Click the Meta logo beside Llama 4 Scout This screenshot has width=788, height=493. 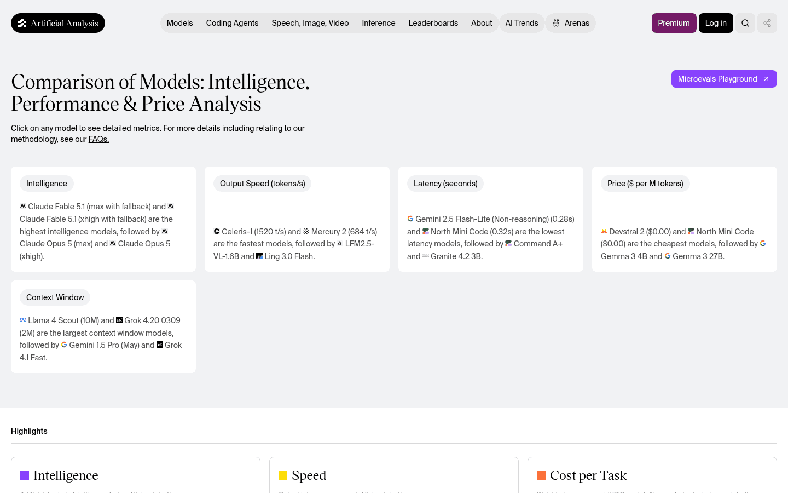(x=23, y=320)
